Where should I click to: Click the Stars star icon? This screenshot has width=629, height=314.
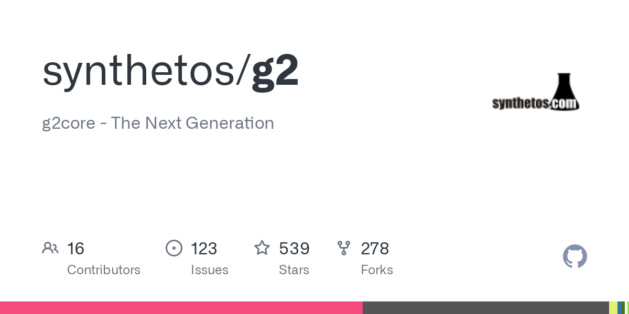pyautogui.click(x=262, y=248)
